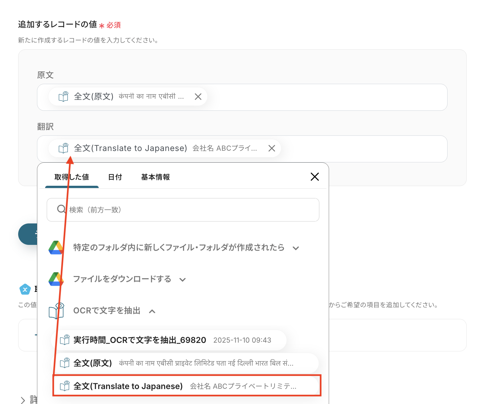
Task: Select 実行時間_OCRで文字を抽出_69820 value
Action: [168, 340]
